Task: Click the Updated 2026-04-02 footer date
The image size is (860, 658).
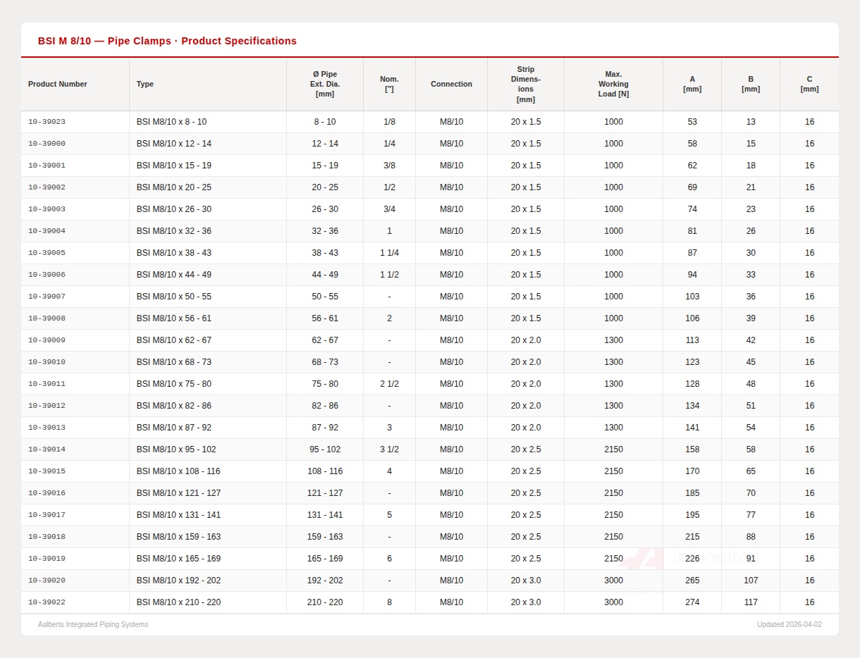Action: tap(789, 625)
